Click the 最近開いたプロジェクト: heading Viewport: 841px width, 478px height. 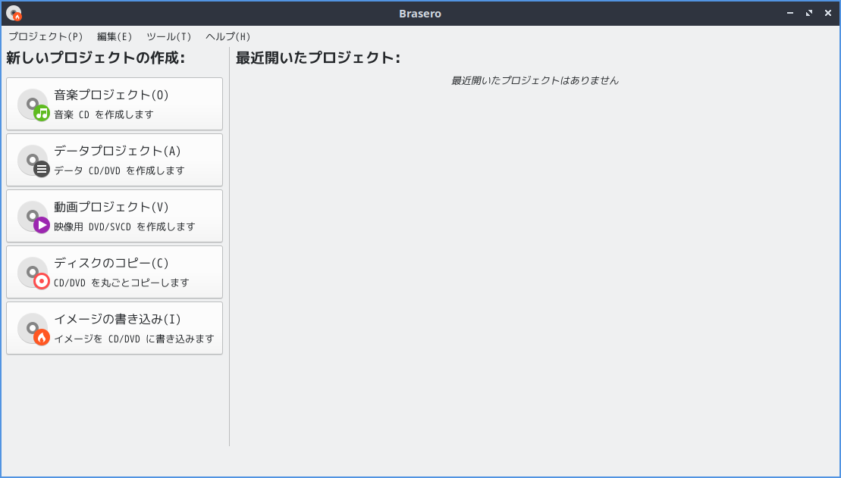(x=318, y=58)
